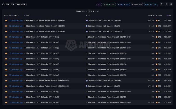The height and width of the screenshot is (109, 176).
Task: Remove the LAST 24h filter X
Action: click(132, 5)
